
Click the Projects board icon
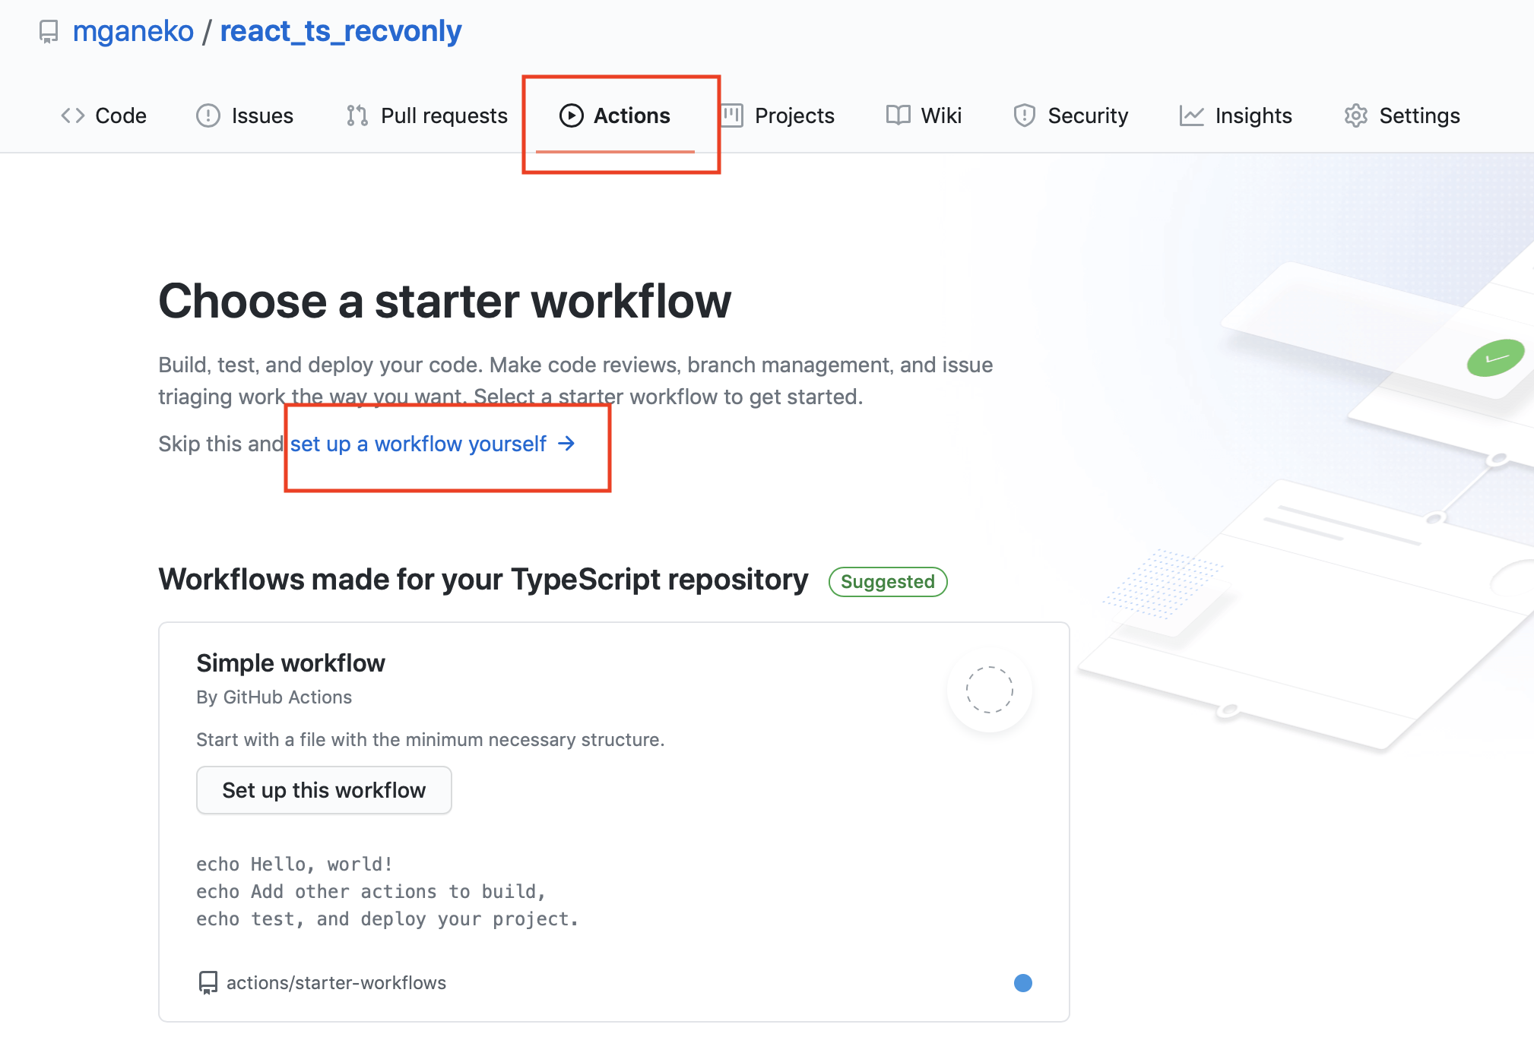point(732,115)
